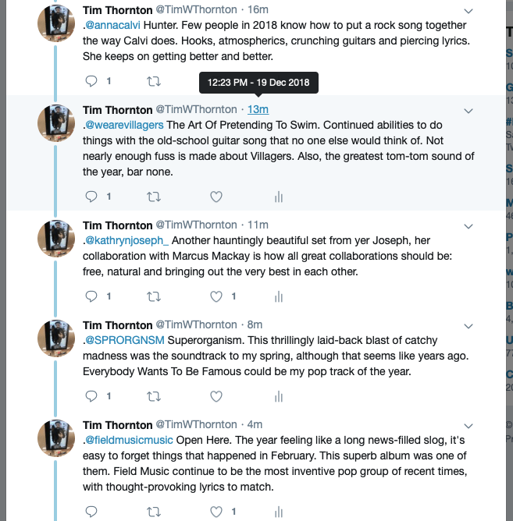The image size is (513, 521).
Task: Open the @fieldmusicmusic mention
Action: point(128,440)
